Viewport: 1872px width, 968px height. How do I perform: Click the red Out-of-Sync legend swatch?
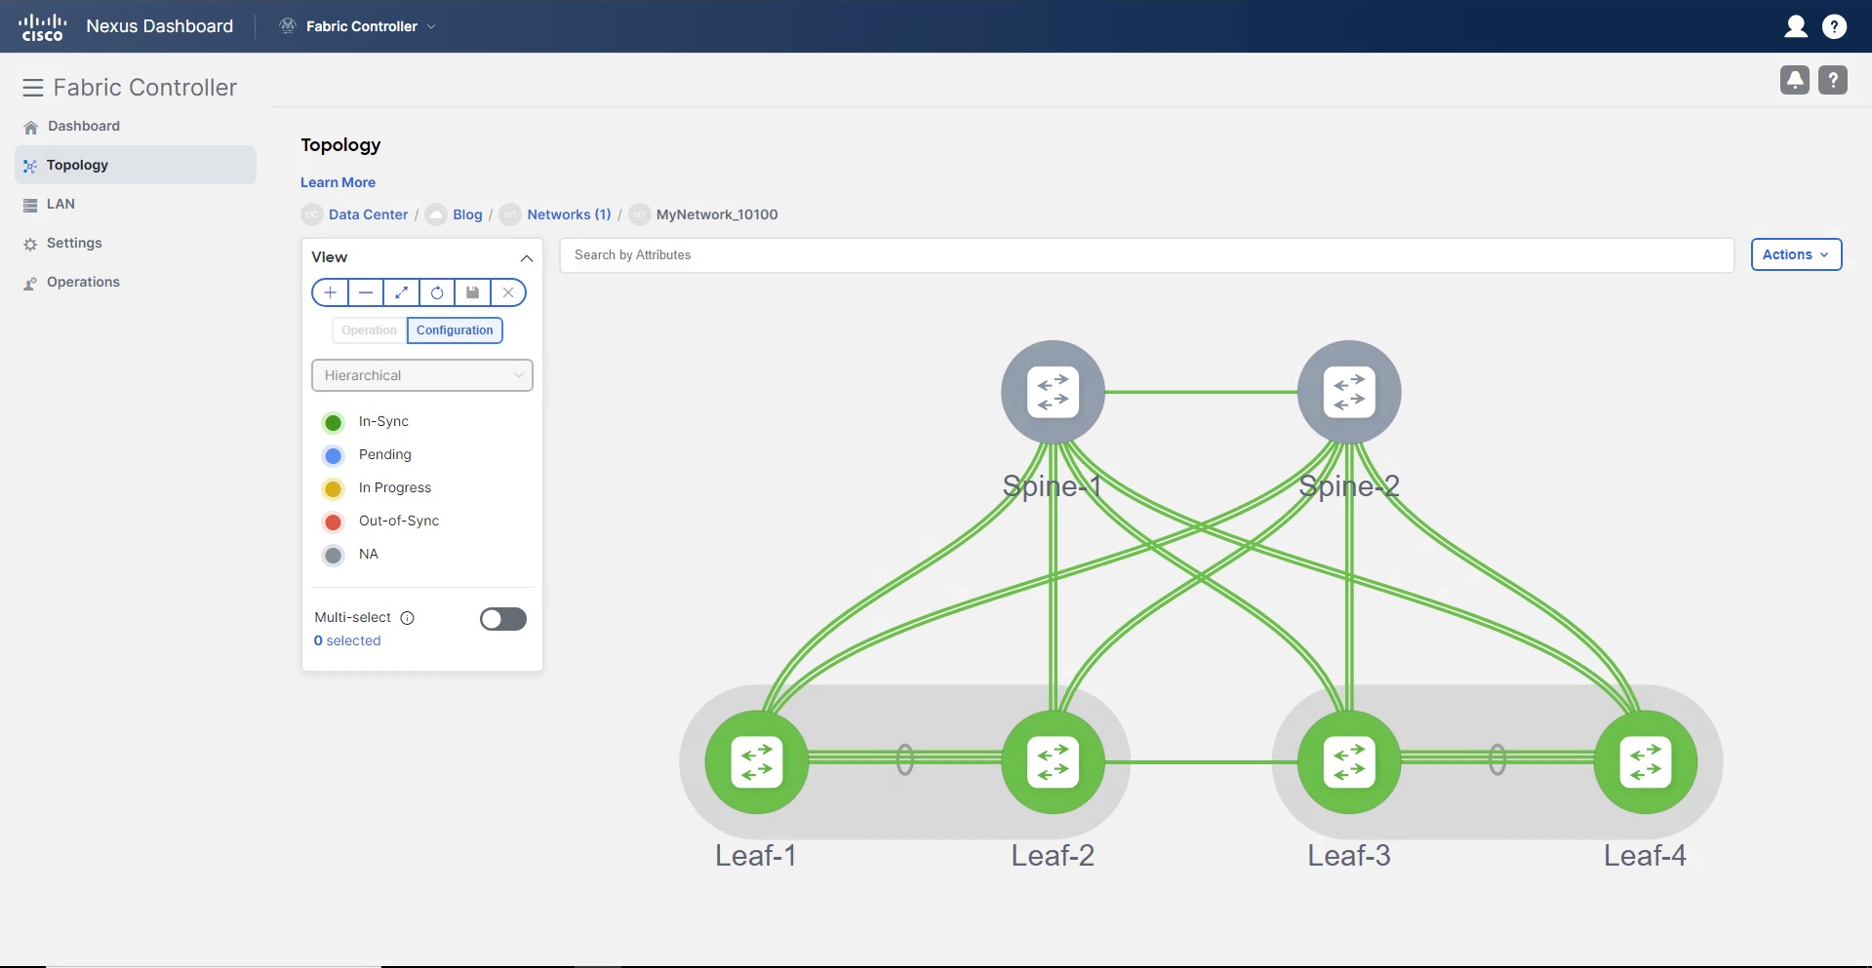[x=334, y=522]
